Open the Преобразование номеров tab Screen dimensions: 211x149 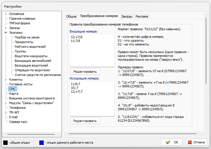[99, 16]
